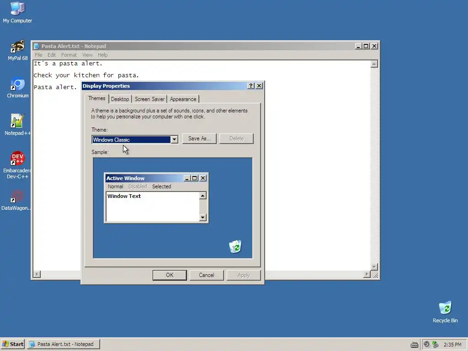Open Embarcadero Dev-C++ shortcut
This screenshot has height=351, width=468.
coord(17,165)
